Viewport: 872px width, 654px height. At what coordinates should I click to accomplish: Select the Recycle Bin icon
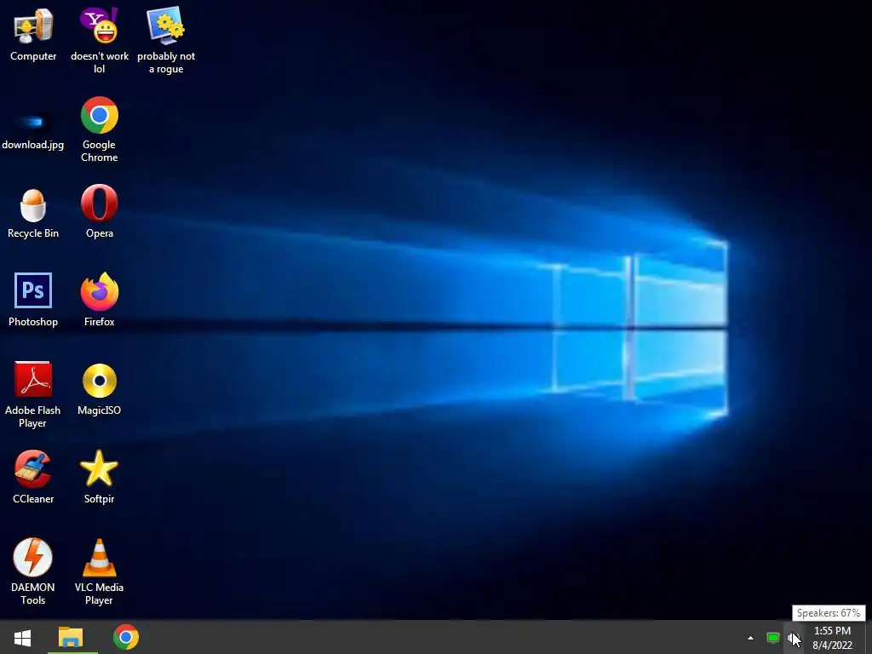click(33, 204)
